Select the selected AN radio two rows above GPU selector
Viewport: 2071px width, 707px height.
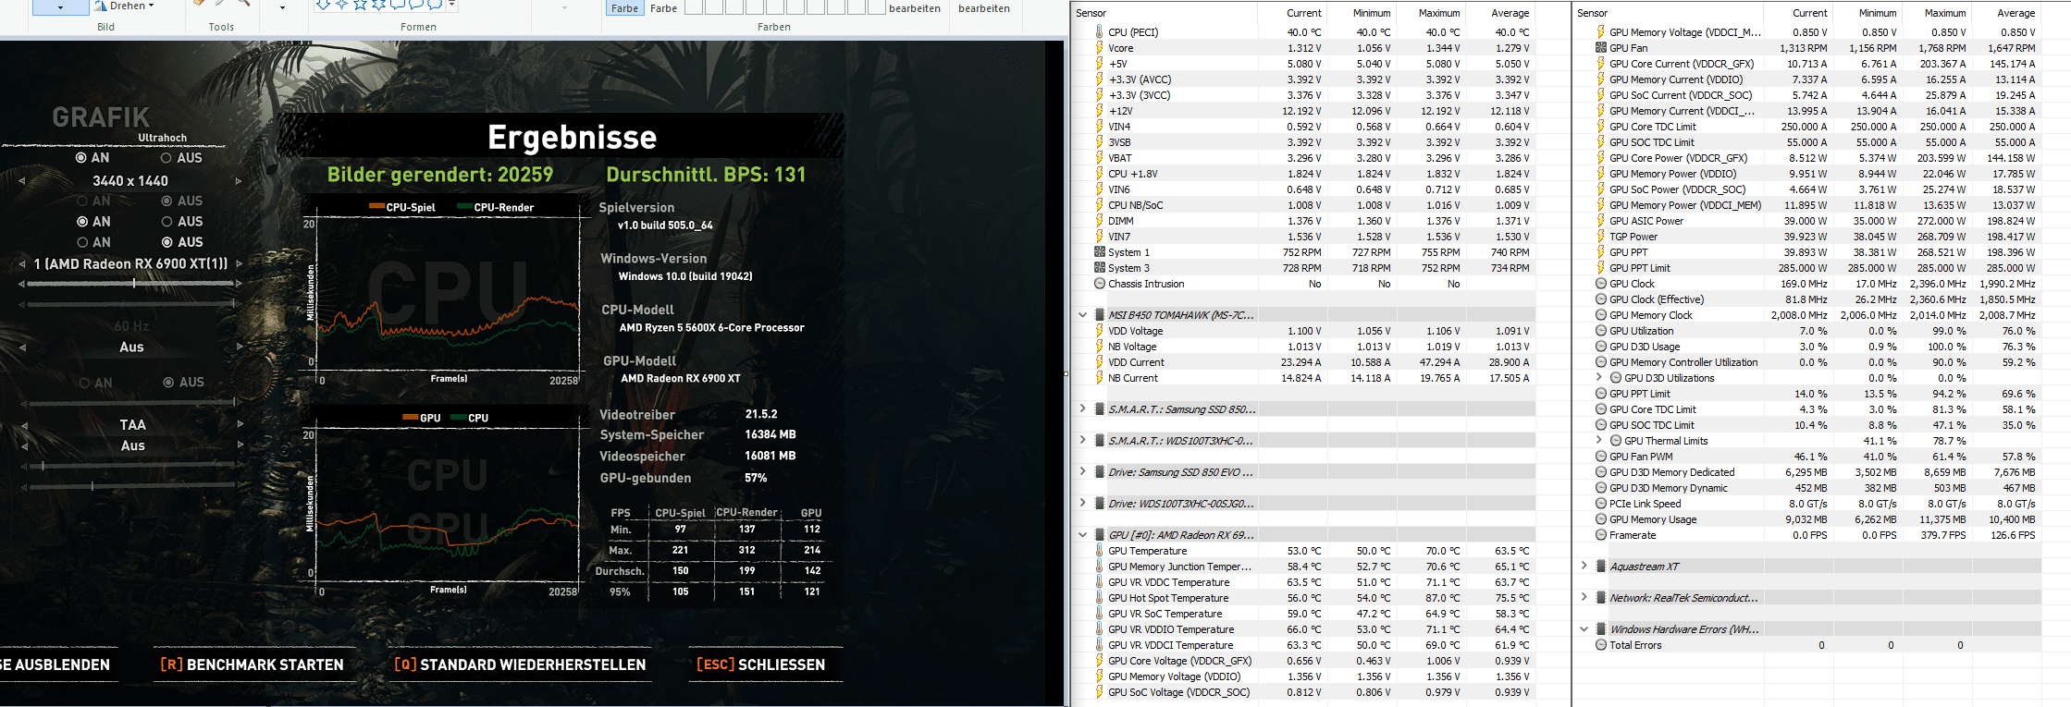click(82, 222)
